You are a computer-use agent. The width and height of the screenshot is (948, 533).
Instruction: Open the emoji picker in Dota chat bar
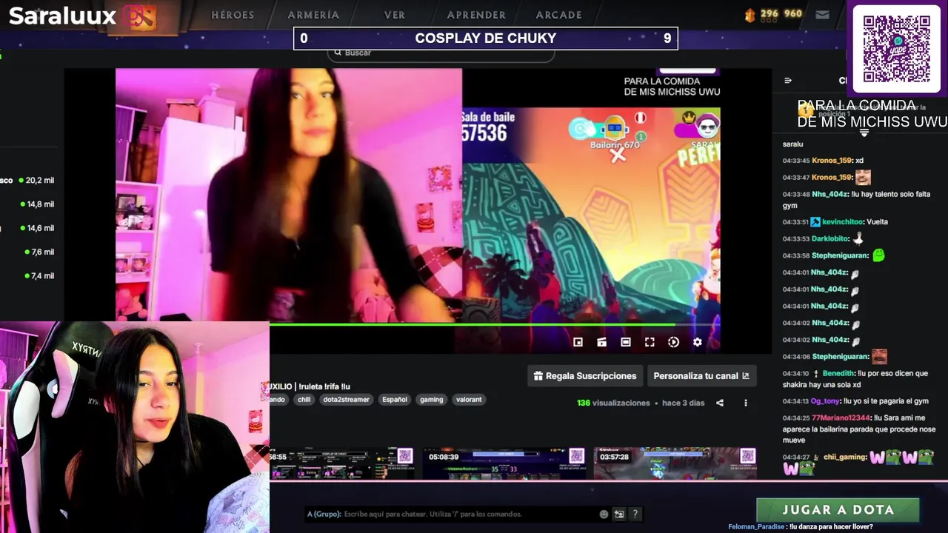[x=604, y=514]
